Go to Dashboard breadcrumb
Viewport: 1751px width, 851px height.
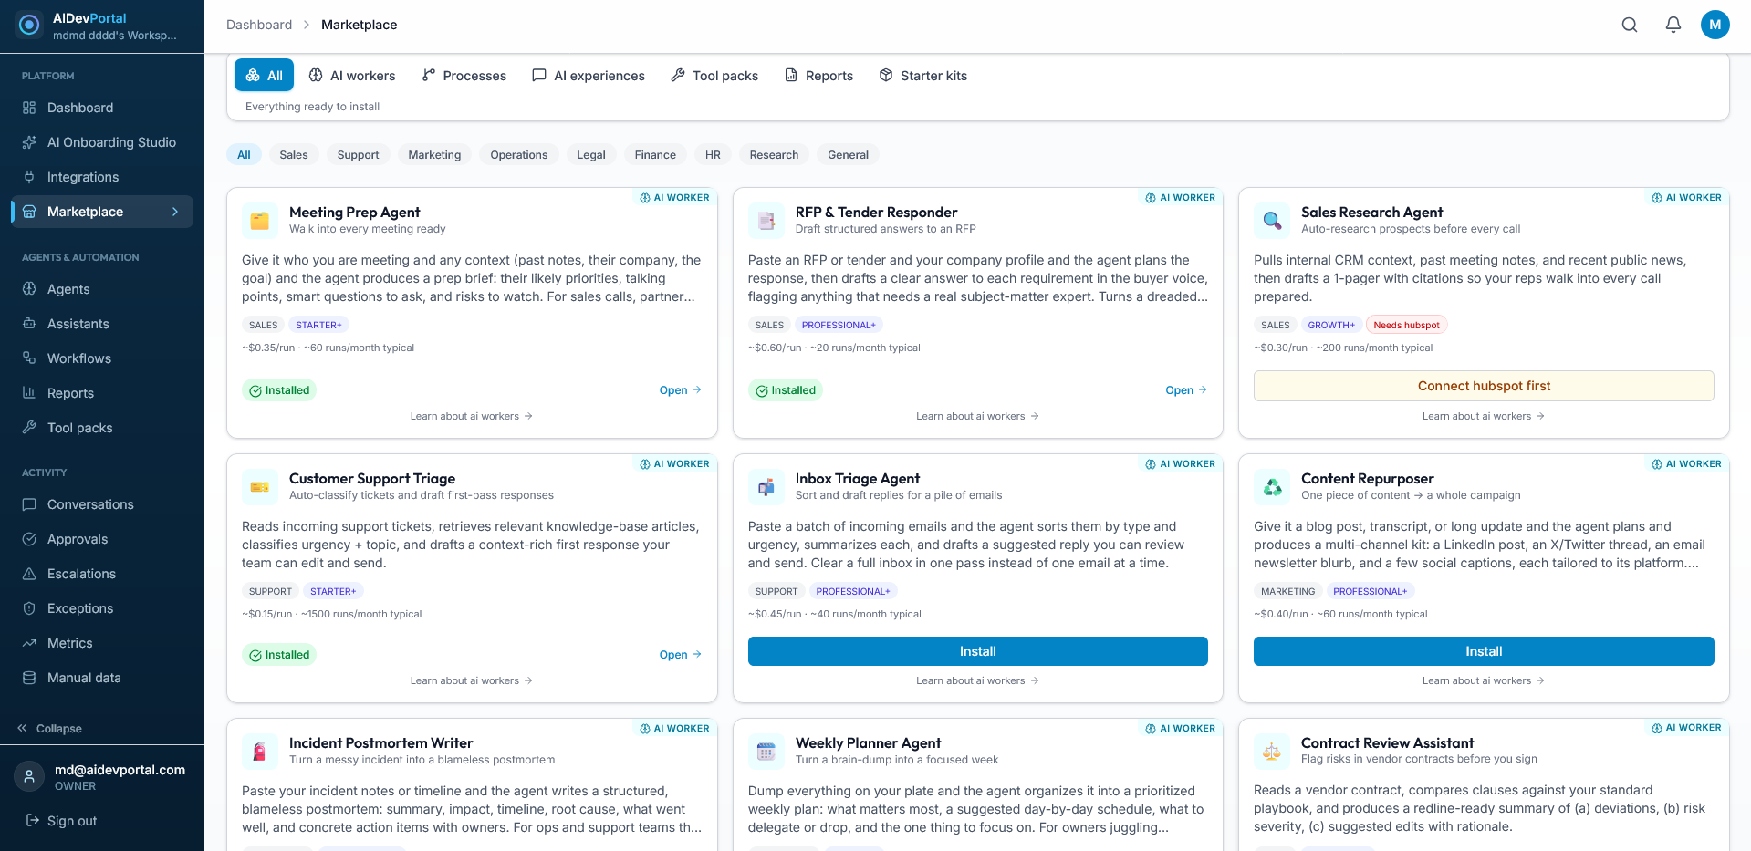click(259, 25)
